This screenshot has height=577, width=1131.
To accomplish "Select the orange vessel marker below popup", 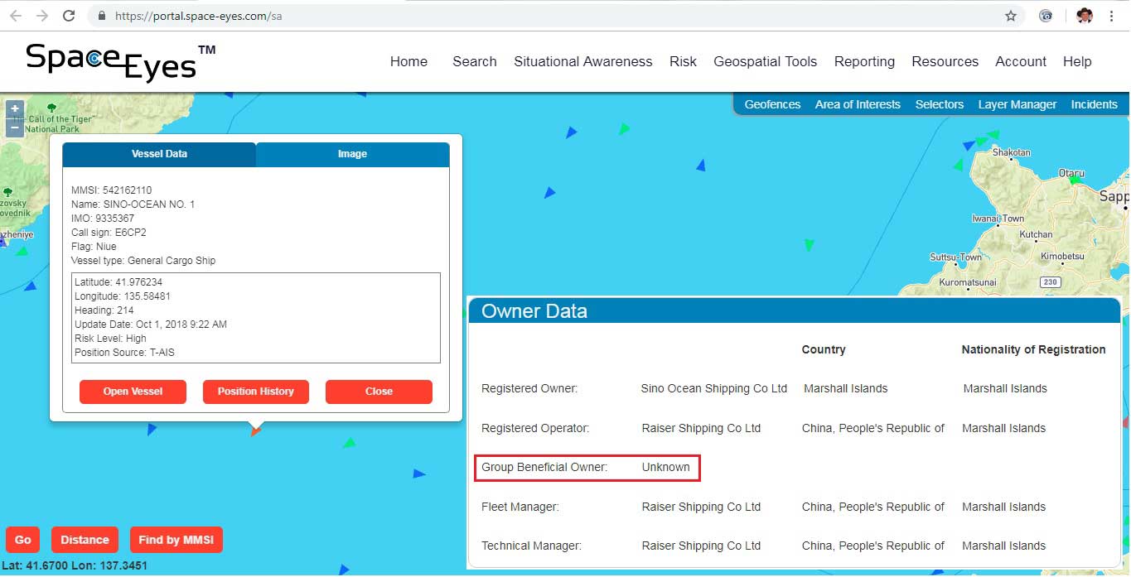I will coord(256,431).
